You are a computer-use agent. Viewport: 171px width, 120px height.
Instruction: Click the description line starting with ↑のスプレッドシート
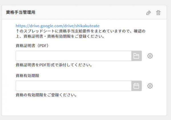[x=81, y=31]
